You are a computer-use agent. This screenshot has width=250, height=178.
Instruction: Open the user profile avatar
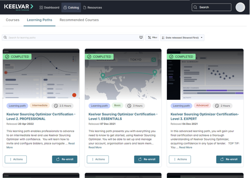point(240,7)
